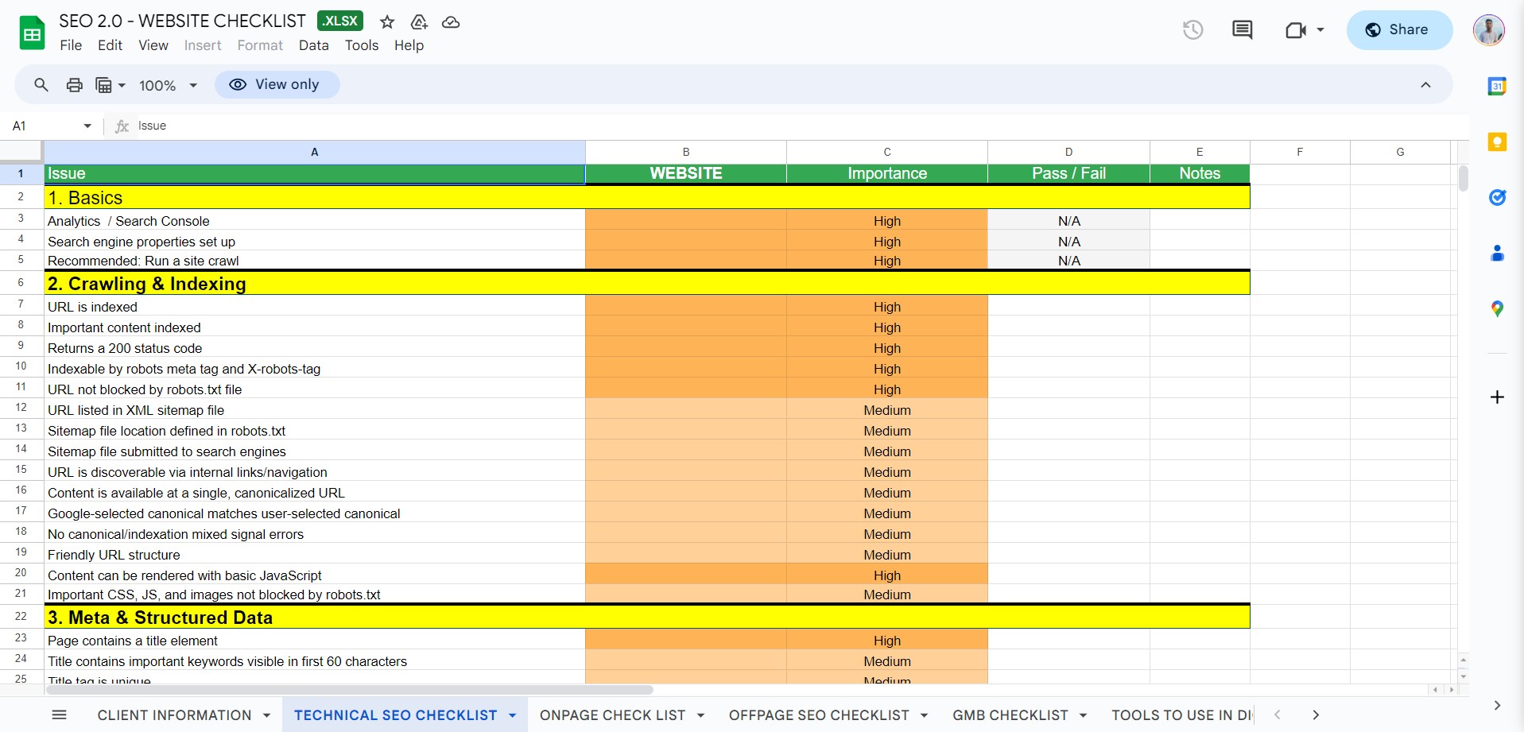1524x732 pixels.
Task: Open TECHNICAL SEO CHECKLIST tab options arrow
Action: pos(512,715)
